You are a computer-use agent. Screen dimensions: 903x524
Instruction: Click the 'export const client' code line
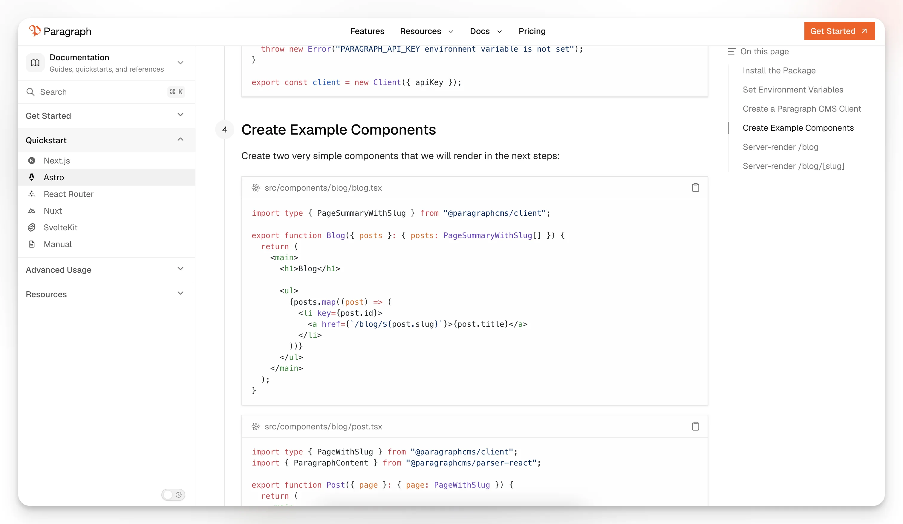[356, 82]
